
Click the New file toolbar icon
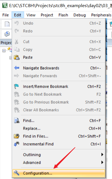coord(7,24)
